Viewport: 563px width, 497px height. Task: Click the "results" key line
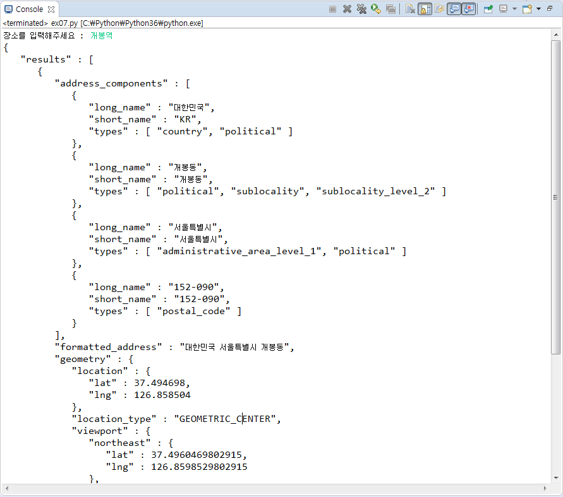coord(57,59)
